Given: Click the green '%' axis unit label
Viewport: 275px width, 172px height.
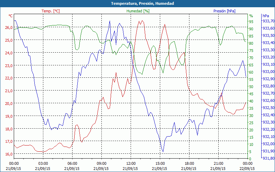Looking at the screenshot, I should coord(251,16).
